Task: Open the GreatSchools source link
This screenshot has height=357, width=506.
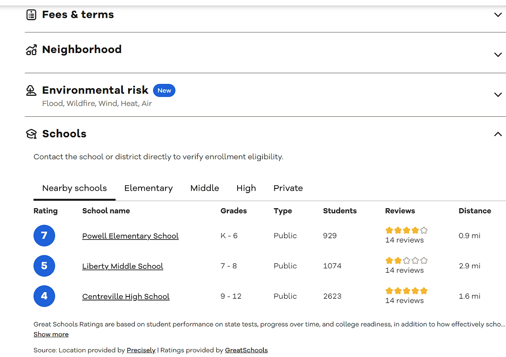Action: [x=246, y=350]
